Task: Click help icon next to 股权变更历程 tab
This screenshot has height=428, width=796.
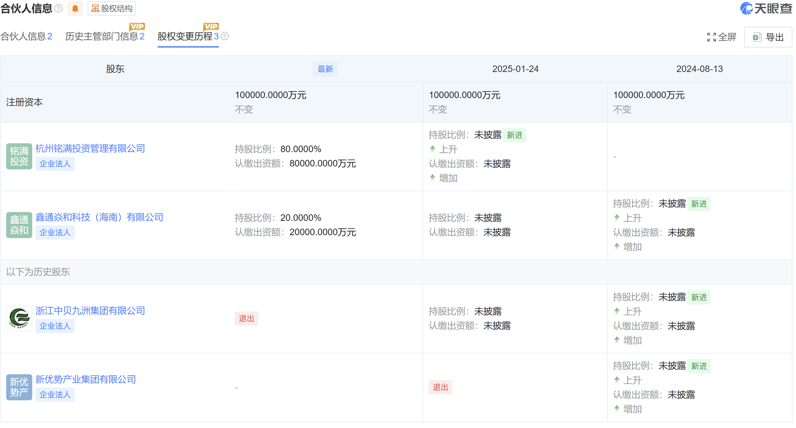Action: coord(225,36)
